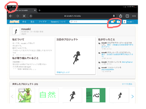
Task: Open the 作る menu item
Action: click(24, 22)
